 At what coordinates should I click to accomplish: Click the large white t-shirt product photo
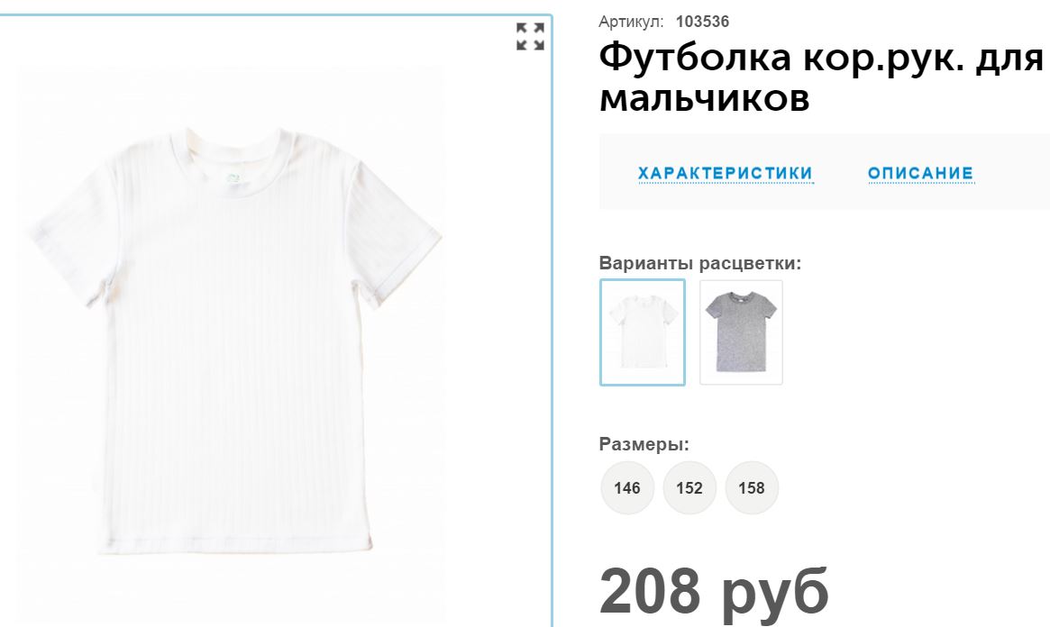pos(234,341)
